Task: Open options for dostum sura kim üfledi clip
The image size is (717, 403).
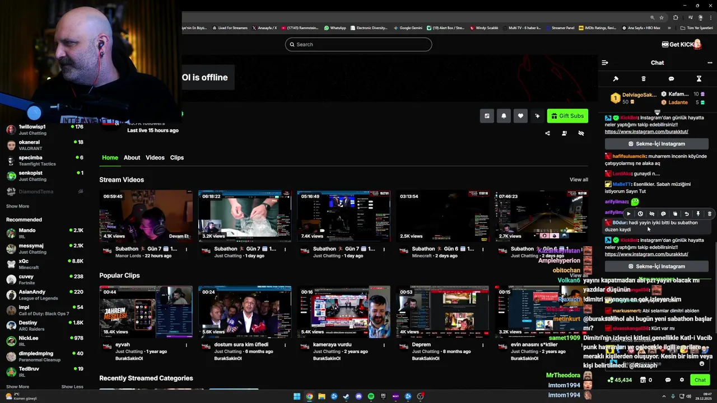Action: point(285,345)
